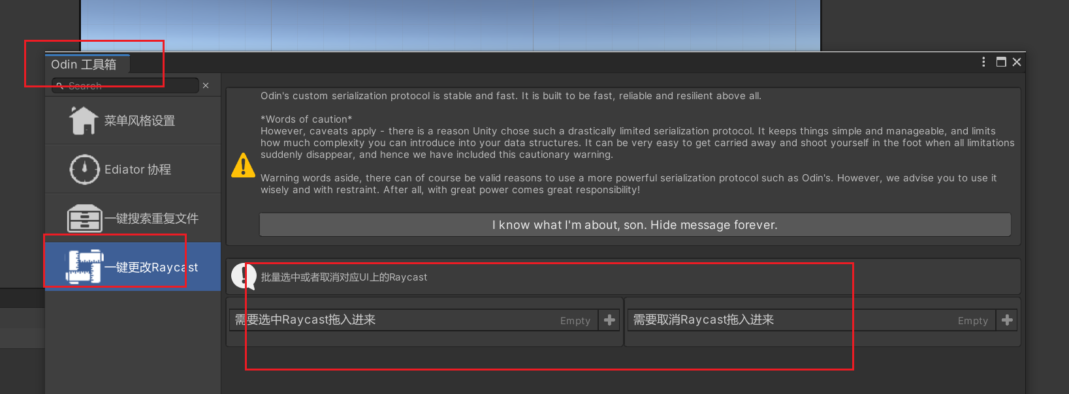Click the paragraph starting "However, caveats apply"
Viewport: 1069px width, 394px height.
(x=637, y=143)
